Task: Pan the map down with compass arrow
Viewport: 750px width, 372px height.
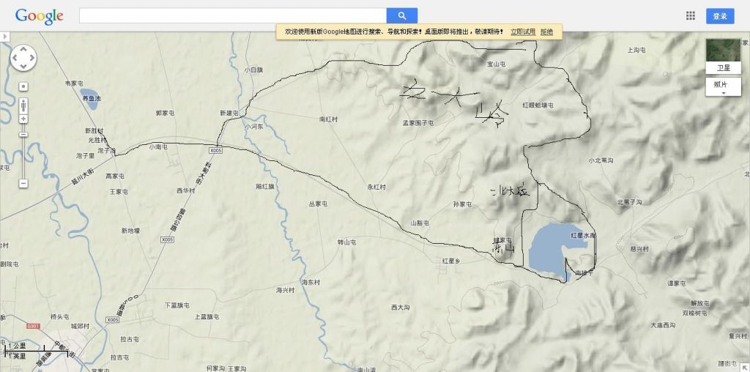Action: (23, 67)
